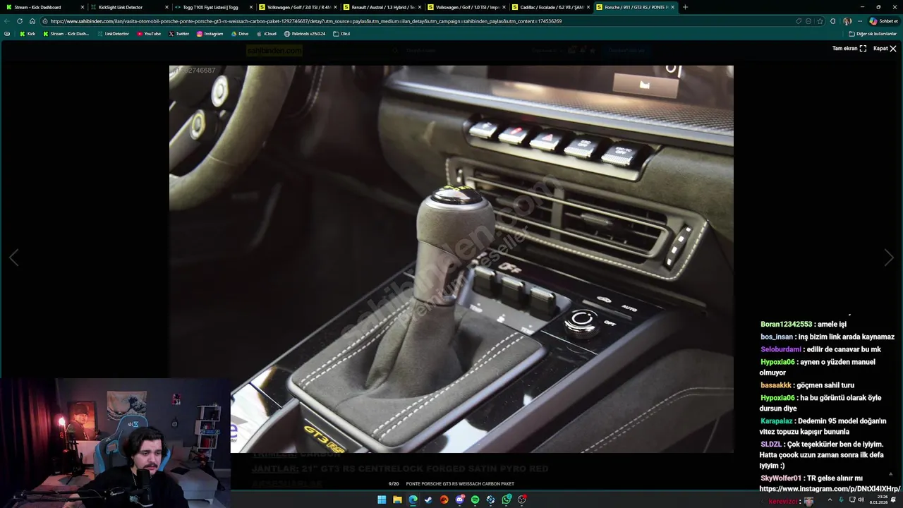Show the next photo with right arrow

(888, 258)
